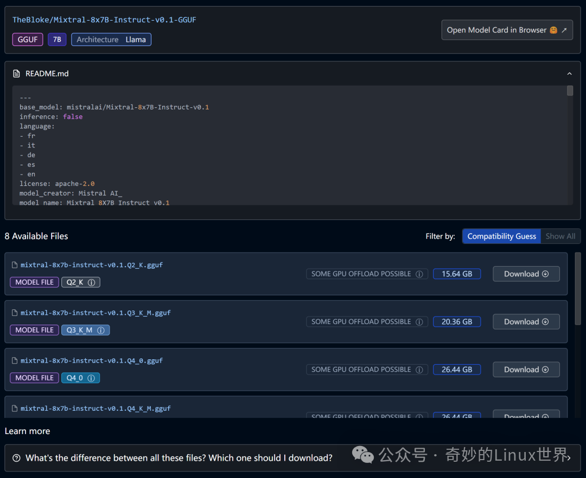Click Open Model Card in Browser button
Screen dimensions: 586x478
[x=507, y=30]
